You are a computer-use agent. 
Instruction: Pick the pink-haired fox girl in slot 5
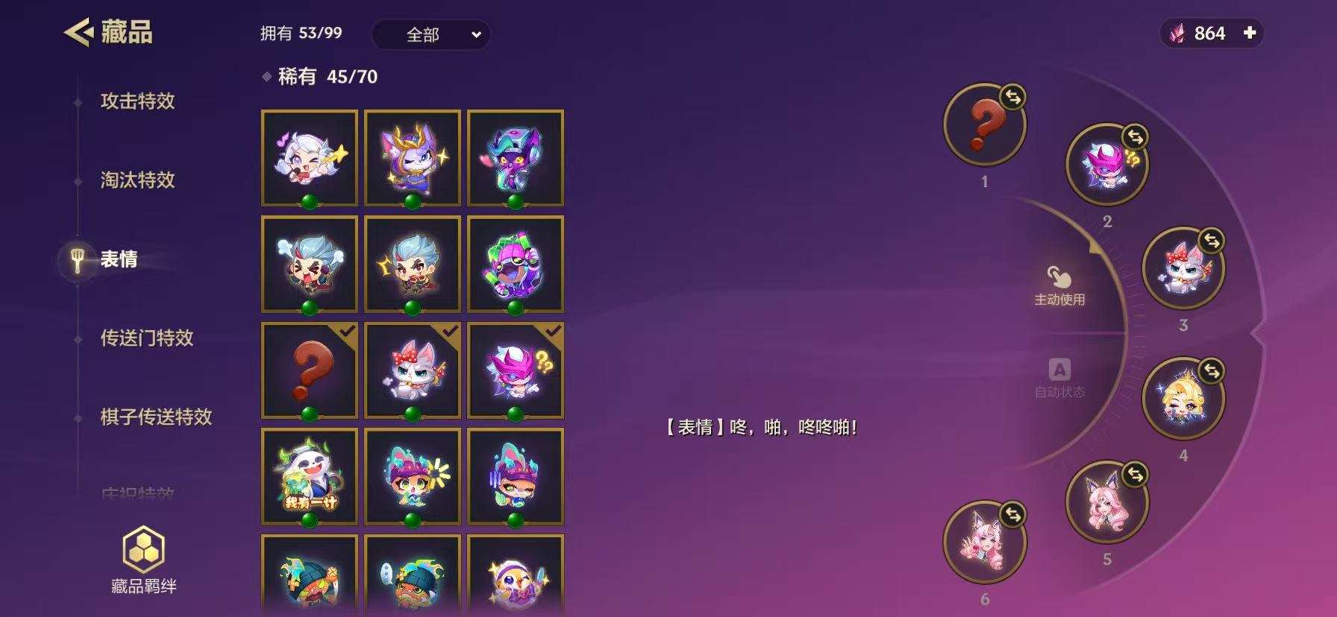click(x=1106, y=502)
